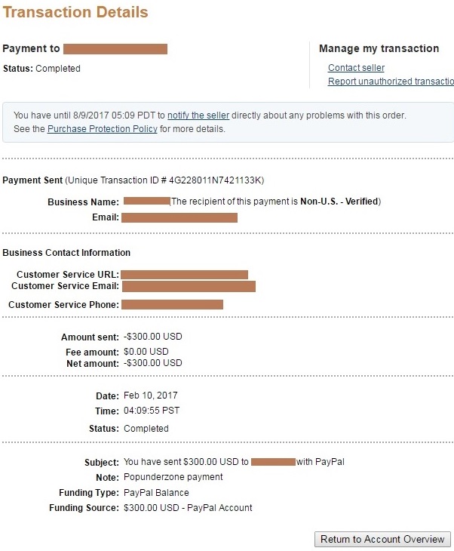Open the Contact seller link

coord(356,67)
